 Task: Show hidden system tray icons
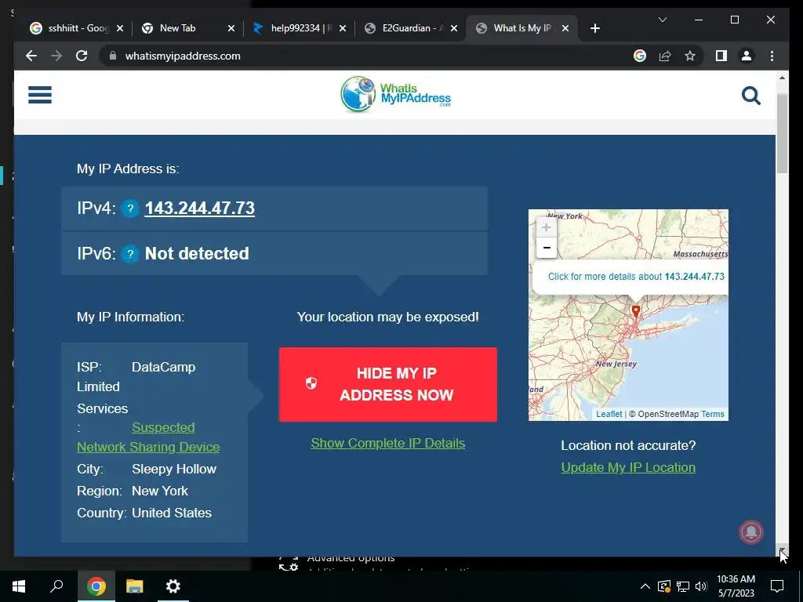coord(645,586)
